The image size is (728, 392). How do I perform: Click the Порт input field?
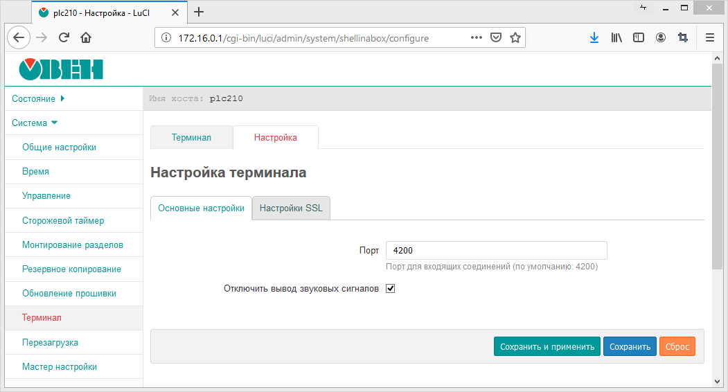pos(496,250)
